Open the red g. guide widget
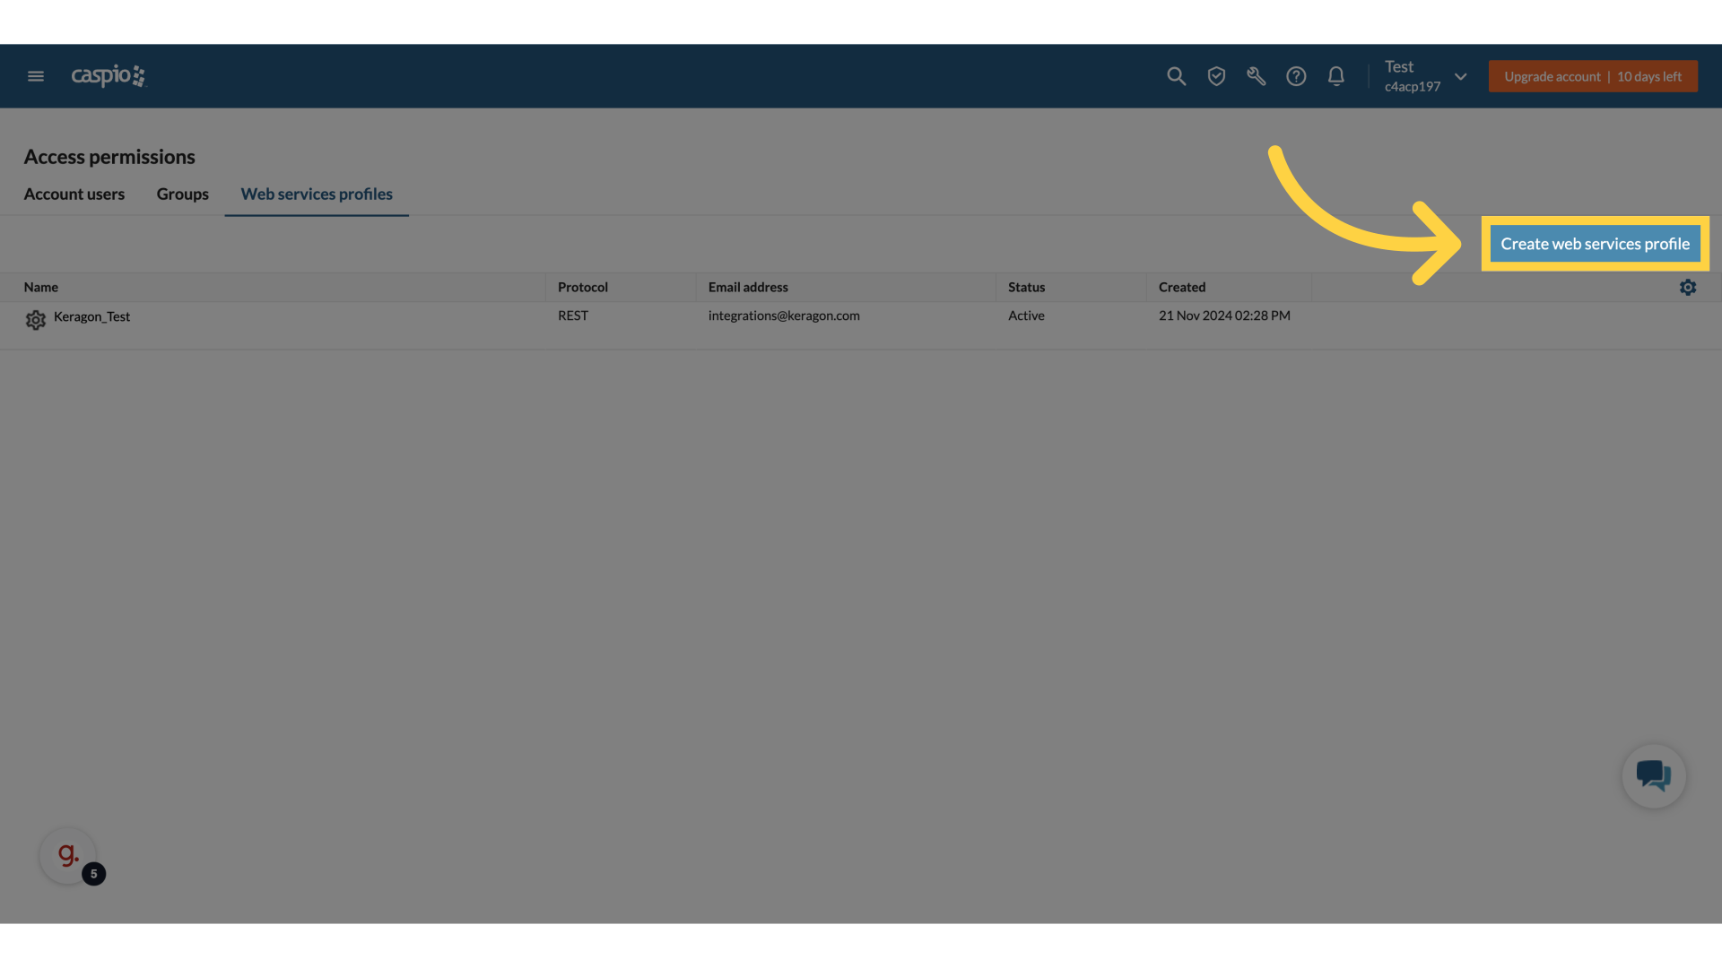1722x968 pixels. [x=68, y=855]
